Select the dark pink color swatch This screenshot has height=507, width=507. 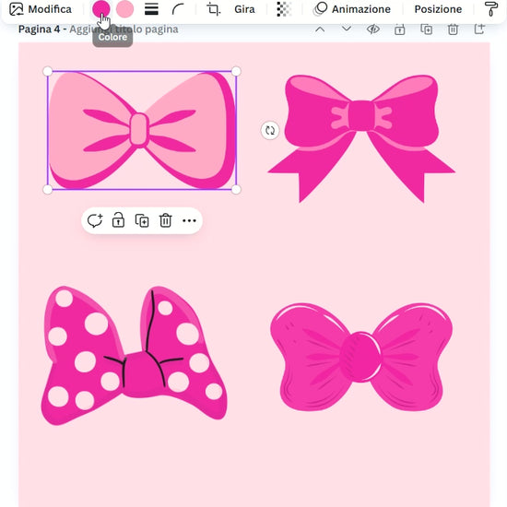click(x=101, y=8)
